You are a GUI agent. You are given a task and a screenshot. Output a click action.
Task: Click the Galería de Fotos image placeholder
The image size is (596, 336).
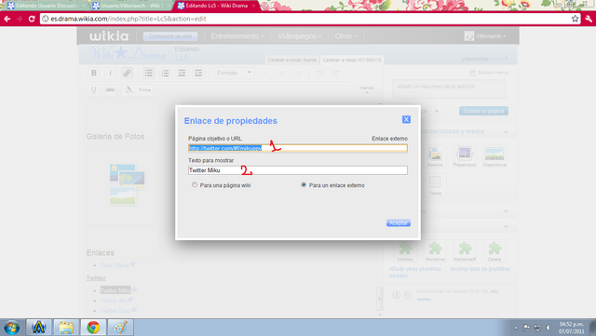[x=128, y=184]
